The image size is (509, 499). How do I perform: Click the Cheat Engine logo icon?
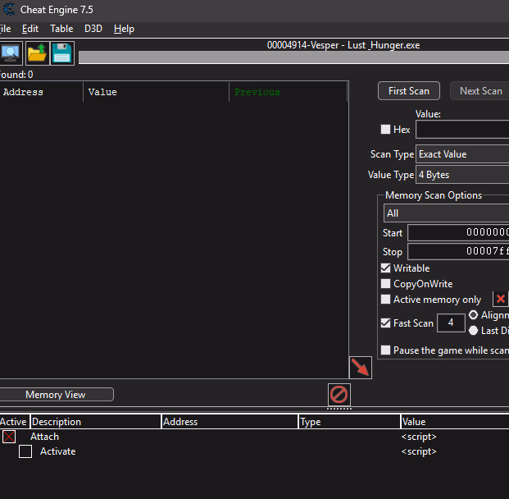click(x=7, y=10)
